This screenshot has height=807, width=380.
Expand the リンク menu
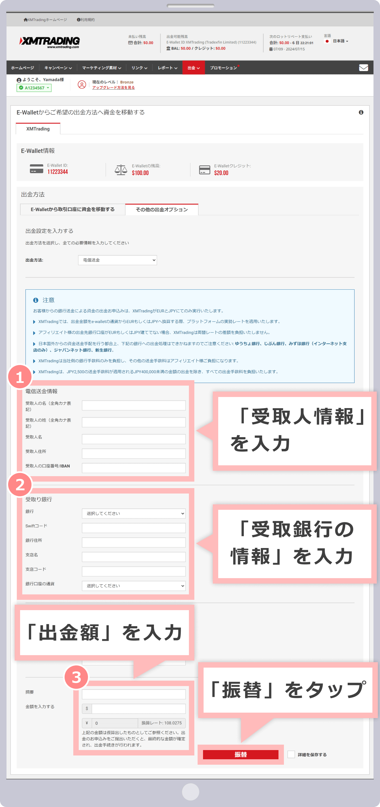tap(139, 68)
